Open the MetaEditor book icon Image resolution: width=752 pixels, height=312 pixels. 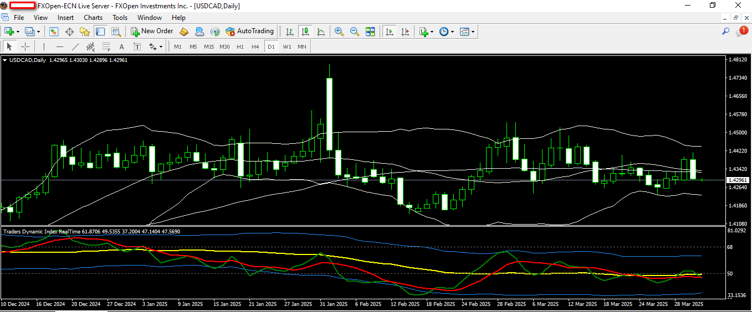[x=184, y=32]
